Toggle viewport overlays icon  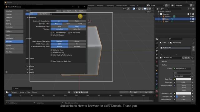click(x=134, y=9)
